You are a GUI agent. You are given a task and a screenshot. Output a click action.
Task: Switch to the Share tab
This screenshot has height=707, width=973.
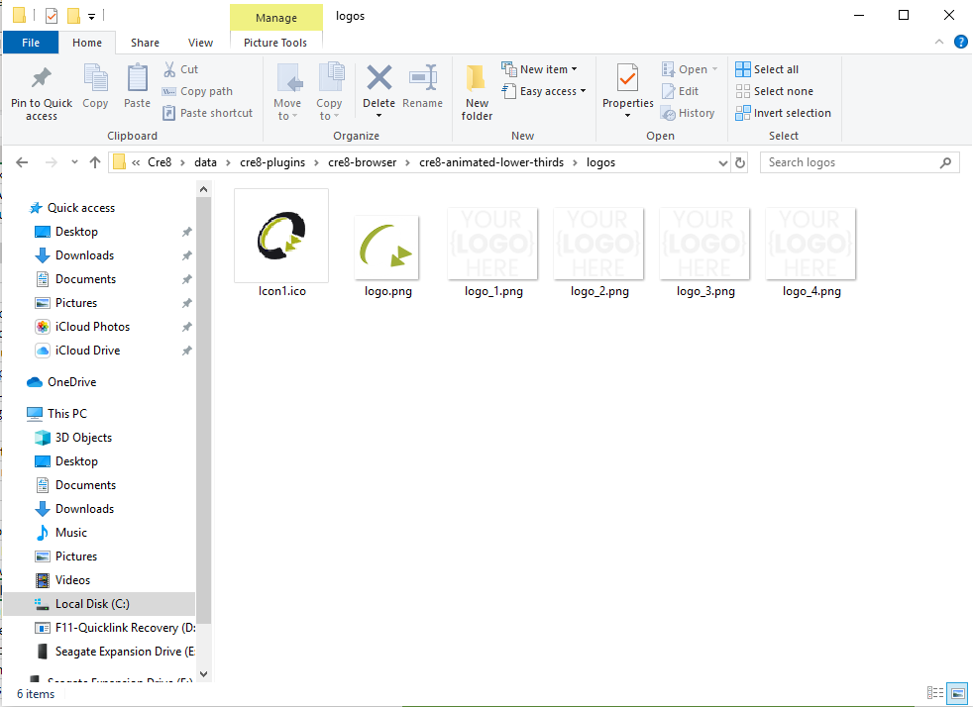pyautogui.click(x=145, y=43)
